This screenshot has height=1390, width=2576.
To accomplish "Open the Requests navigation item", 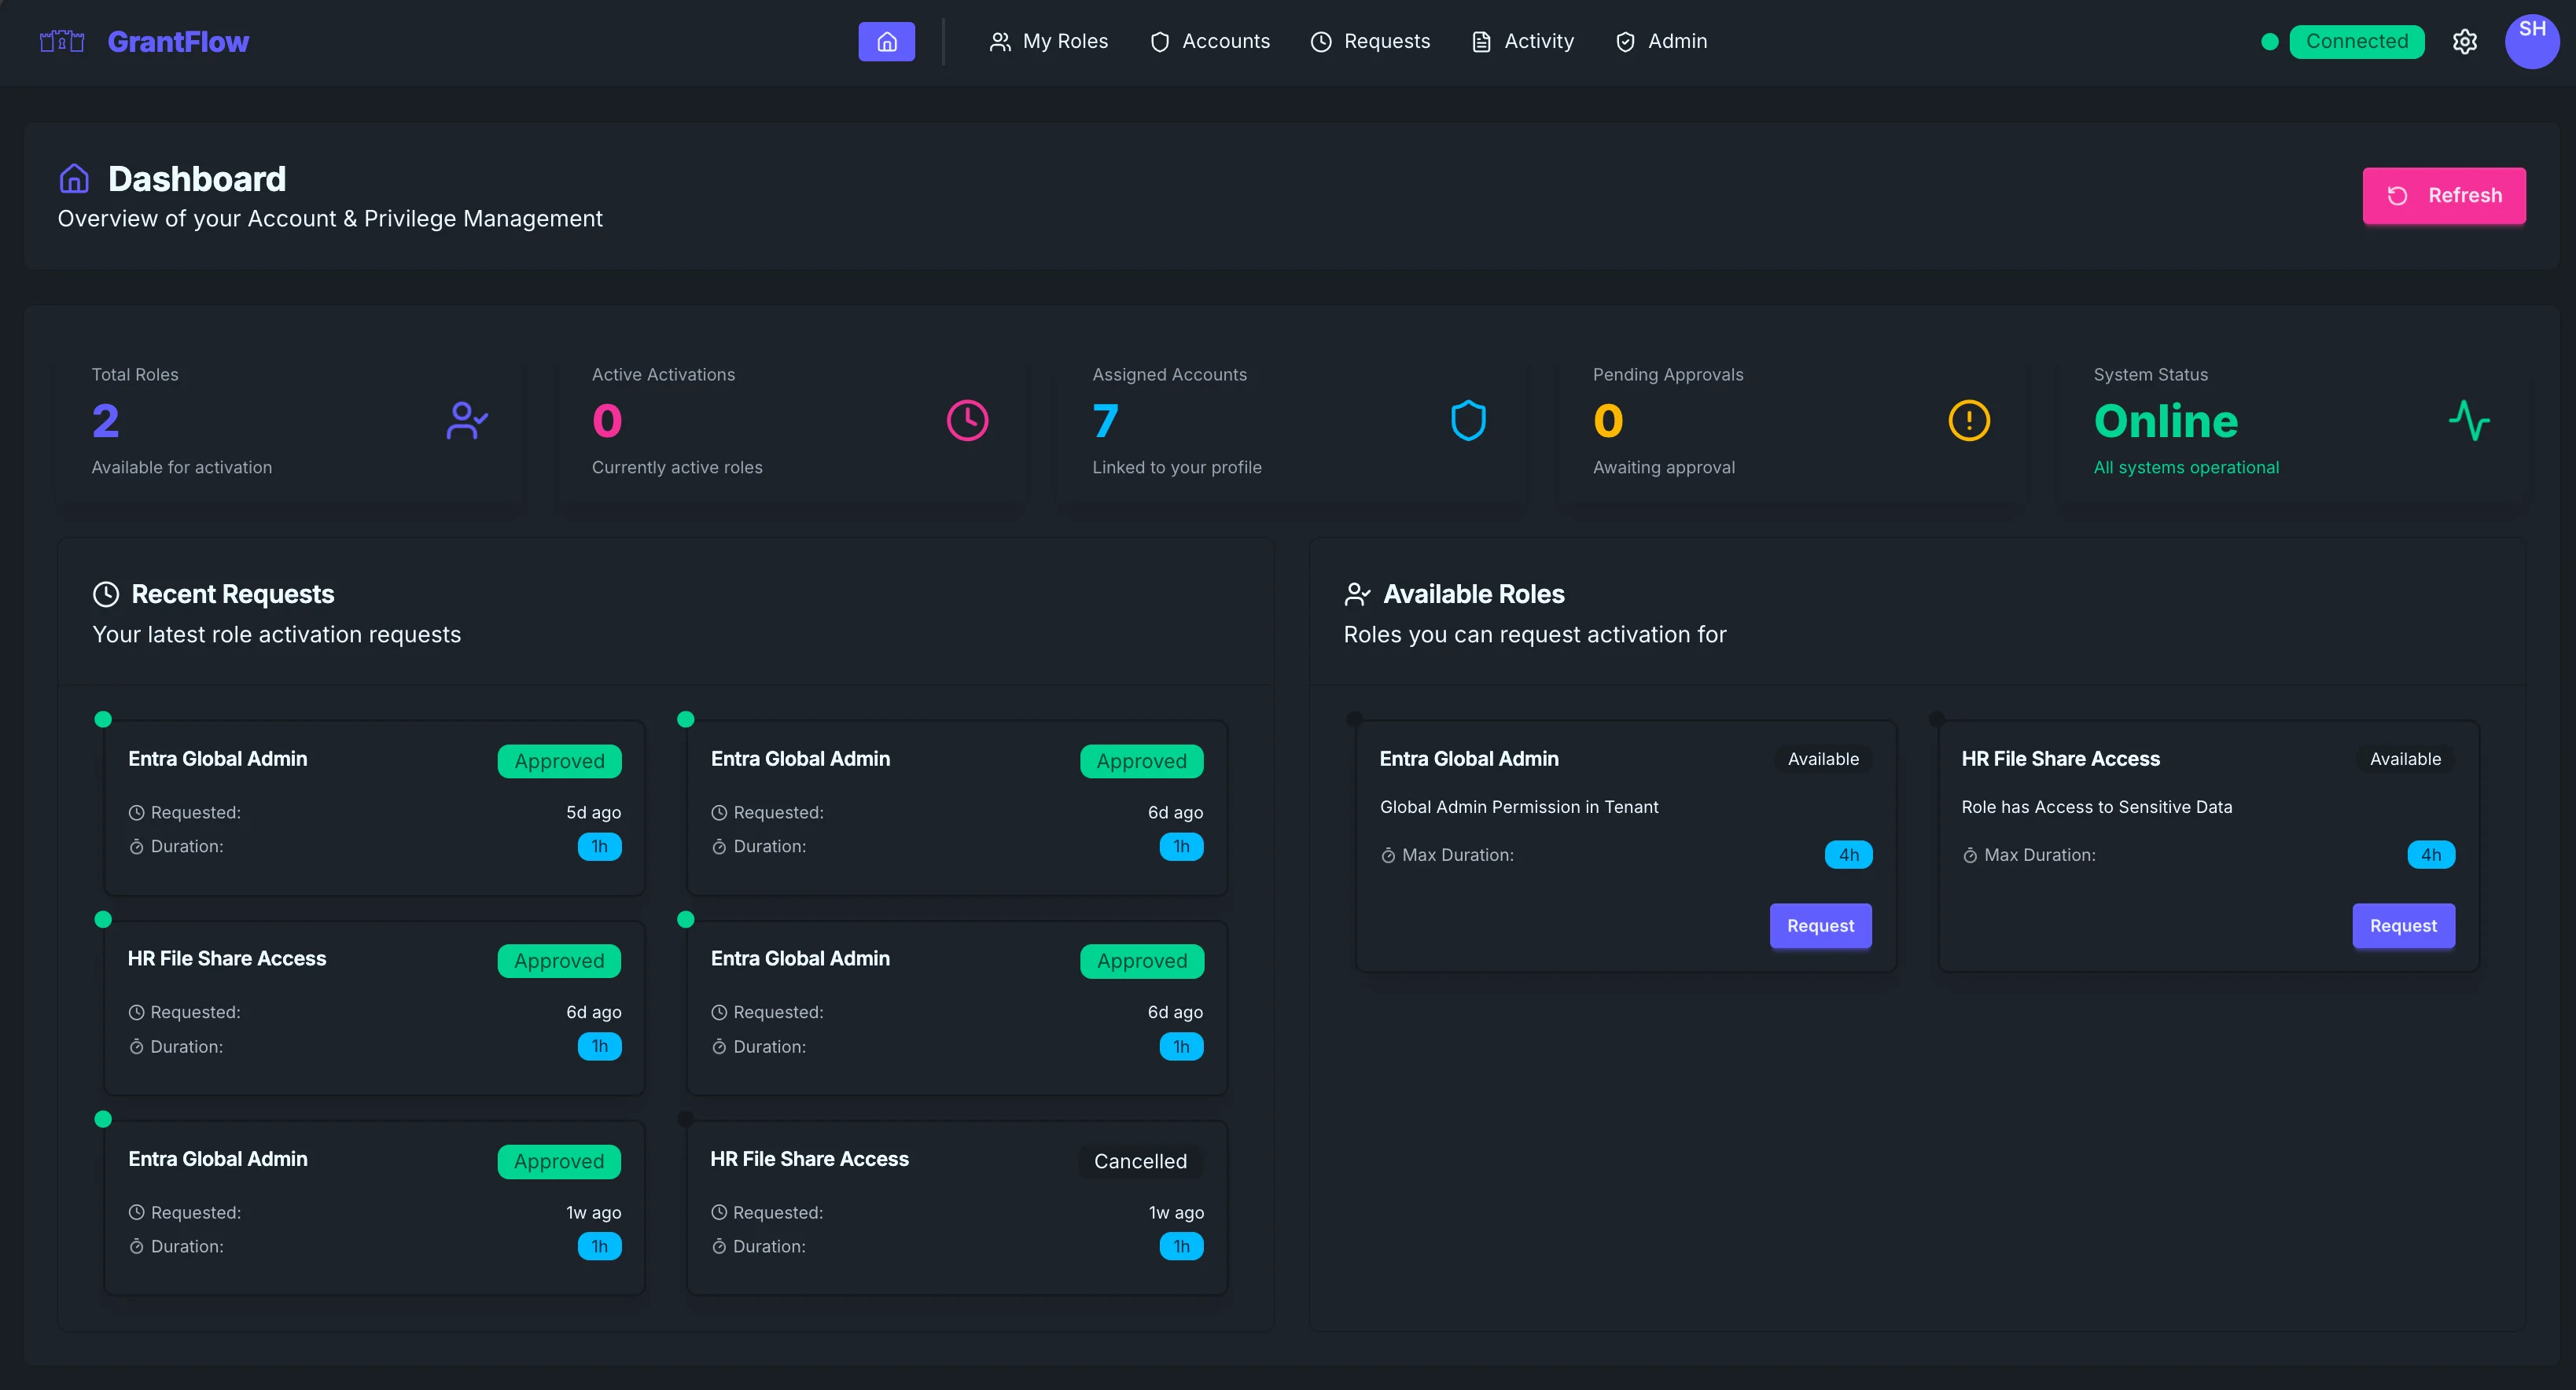I will (x=1370, y=42).
